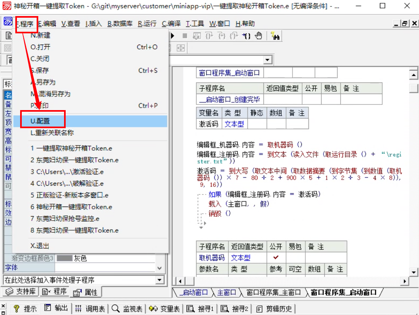
Task: Select U.配置 from the program menu
Action: (90, 121)
